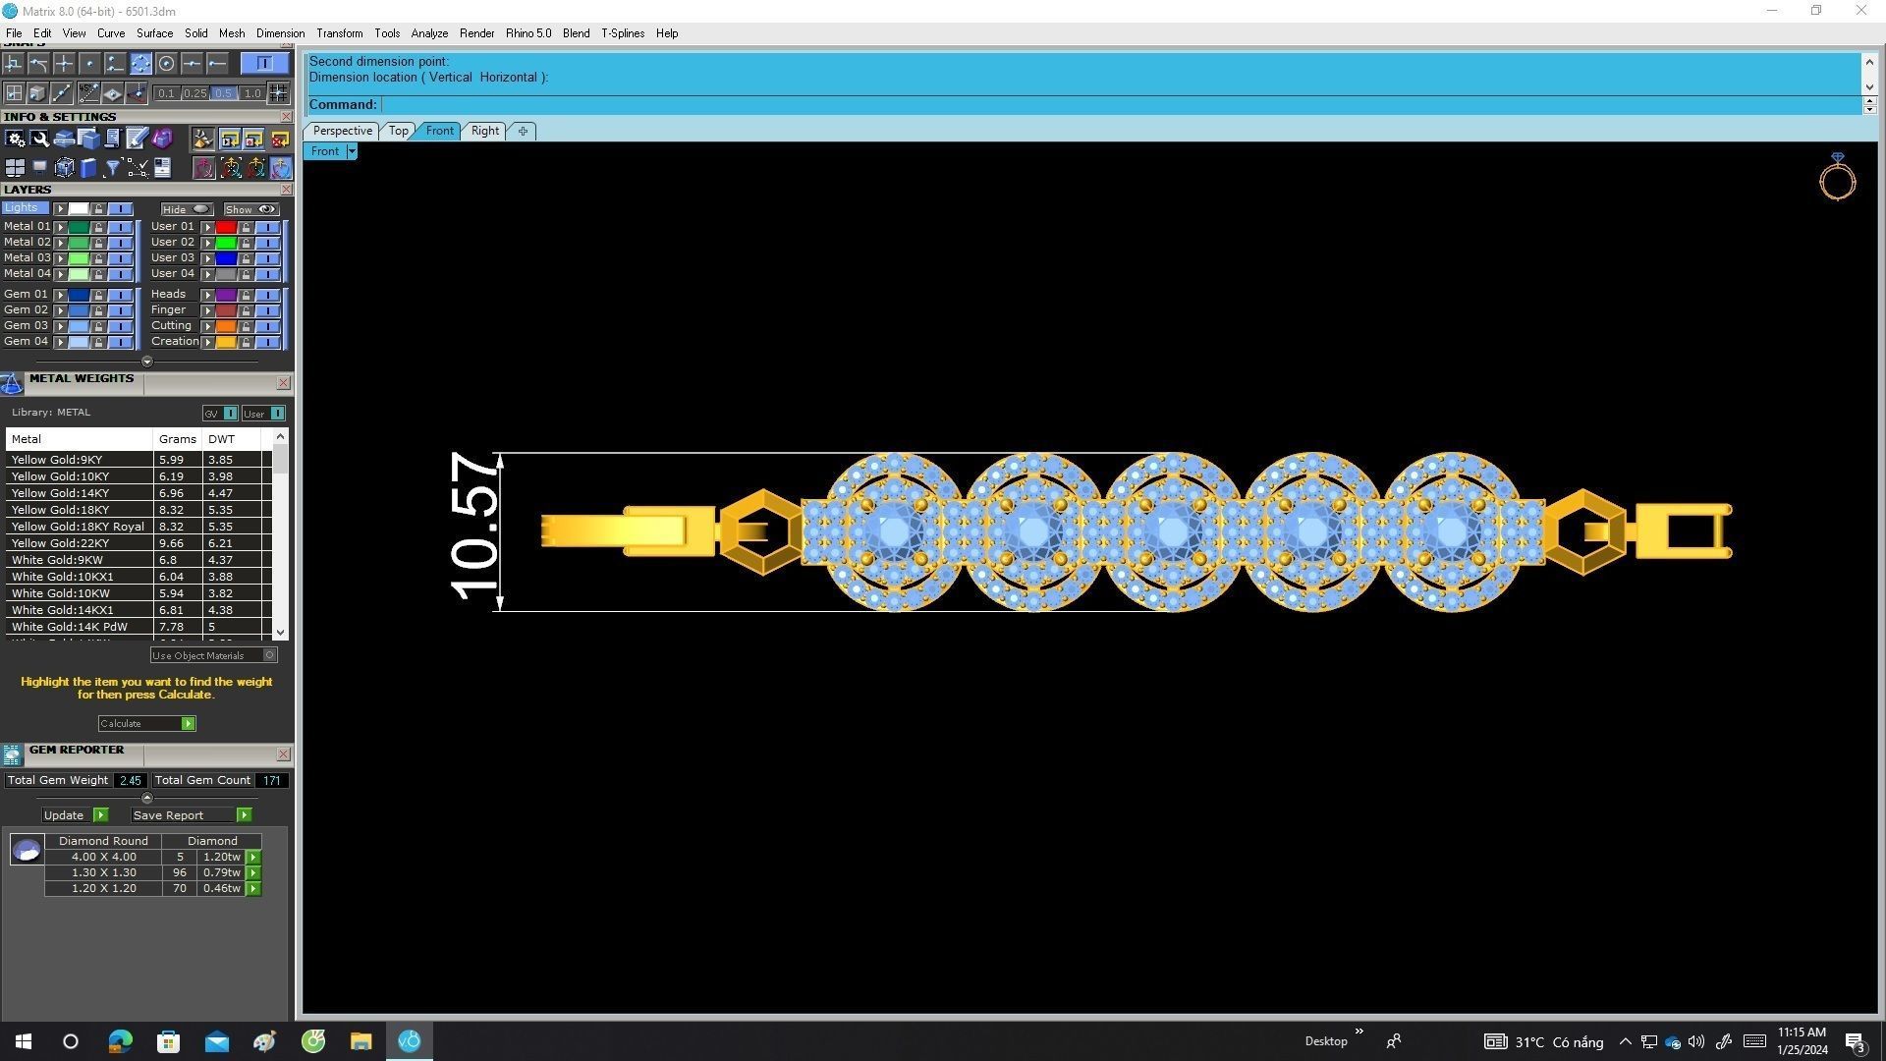The image size is (1886, 1061).
Task: Toggle the Center snap icon
Action: 166,64
